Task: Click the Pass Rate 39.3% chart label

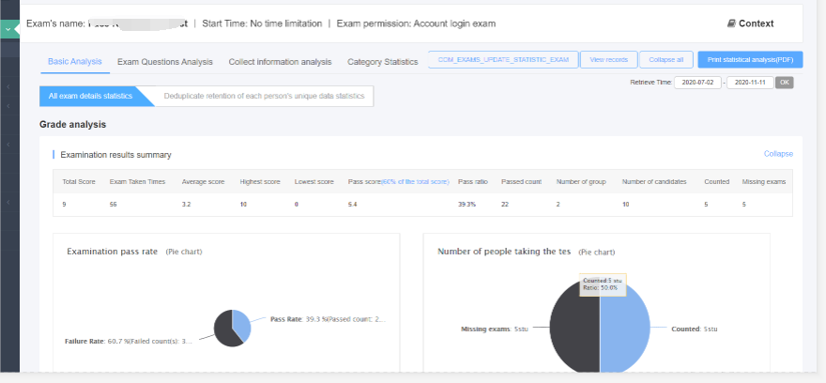Action: 328,319
